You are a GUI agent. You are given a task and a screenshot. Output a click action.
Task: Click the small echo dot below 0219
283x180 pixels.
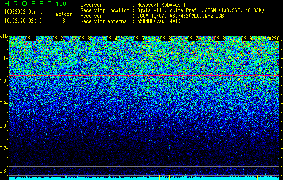click(x=231, y=148)
